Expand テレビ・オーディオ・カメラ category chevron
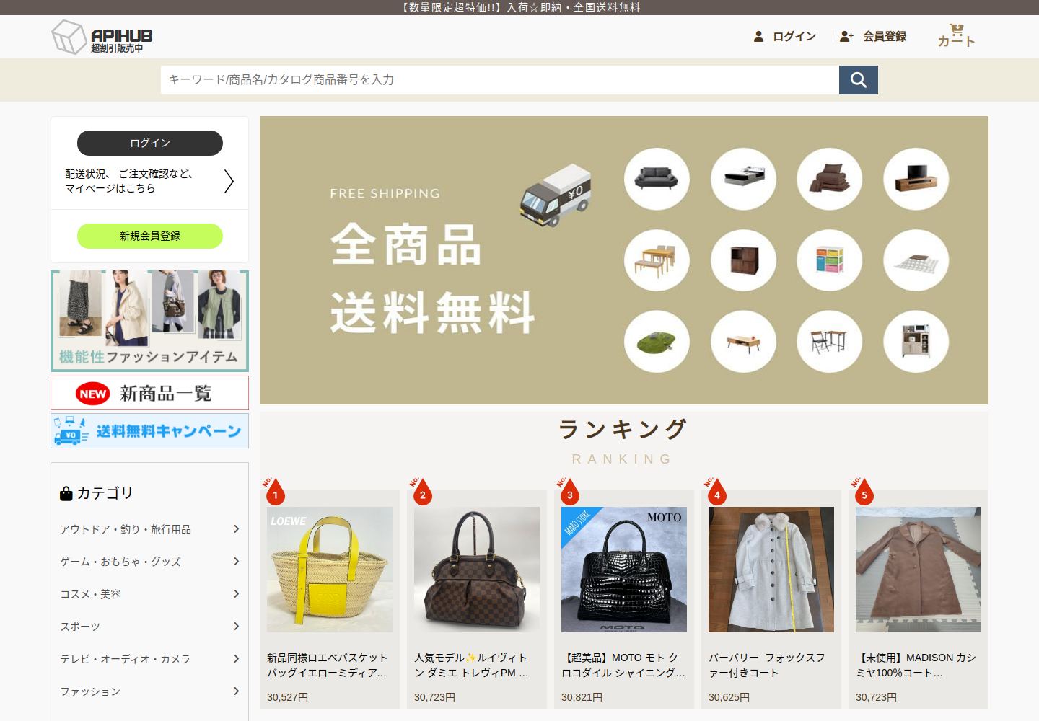The width and height of the screenshot is (1039, 721). pyautogui.click(x=236, y=659)
